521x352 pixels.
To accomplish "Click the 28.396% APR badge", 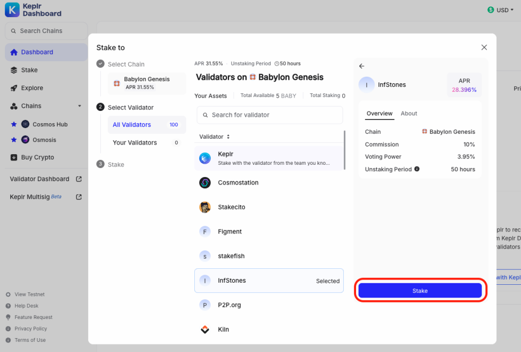I will (464, 85).
